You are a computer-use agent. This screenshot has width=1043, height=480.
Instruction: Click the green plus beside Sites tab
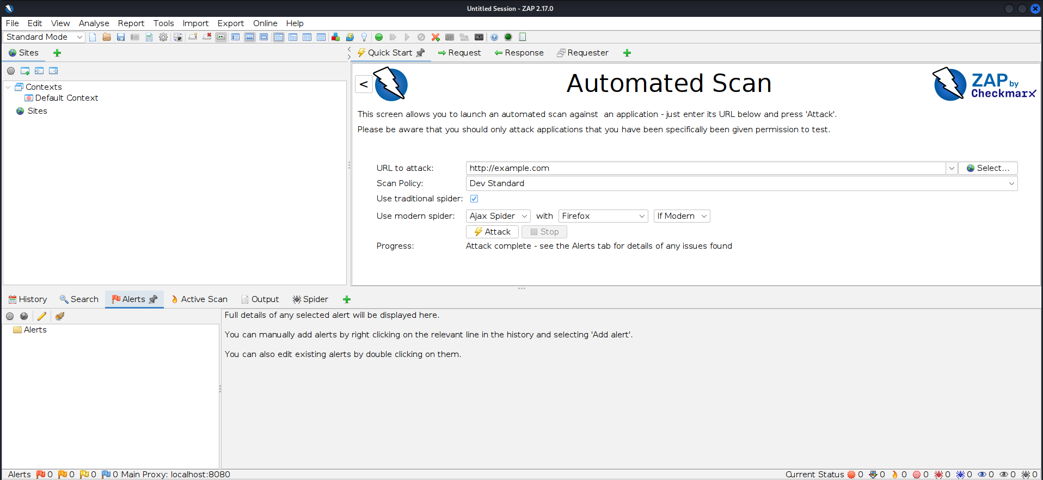[57, 53]
